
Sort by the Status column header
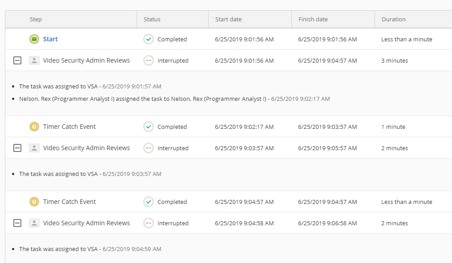152,19
